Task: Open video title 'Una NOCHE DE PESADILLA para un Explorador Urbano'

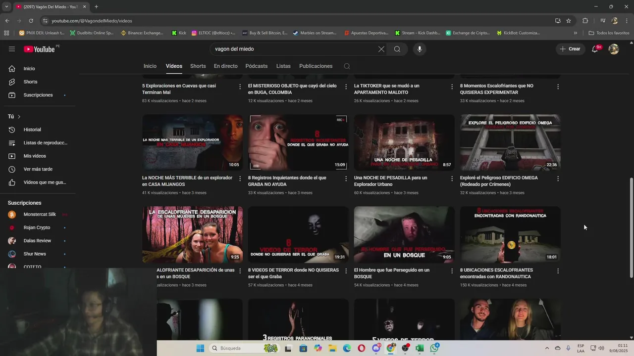Action: 390,181
